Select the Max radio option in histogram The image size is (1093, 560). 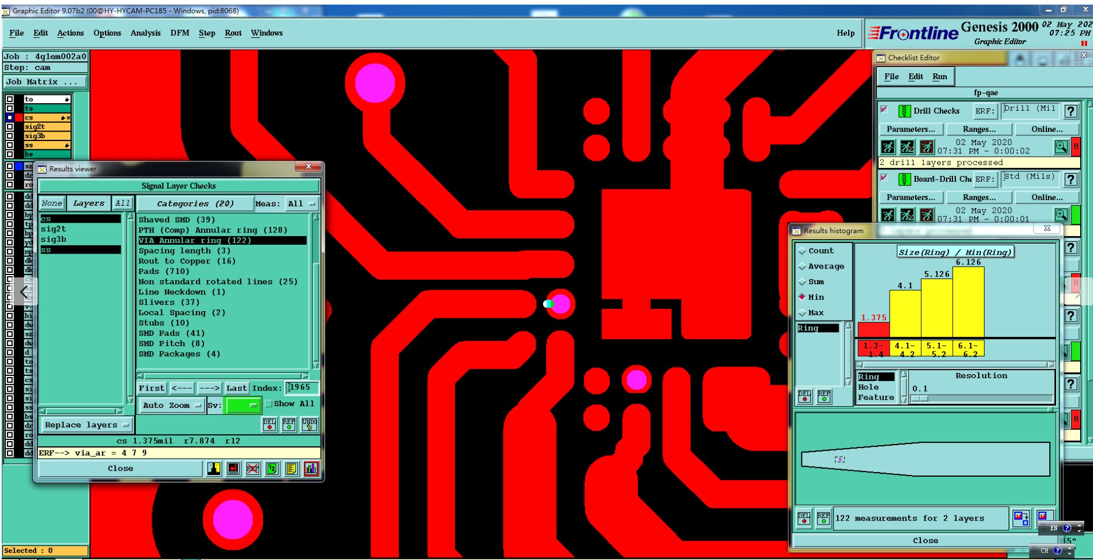(x=803, y=313)
